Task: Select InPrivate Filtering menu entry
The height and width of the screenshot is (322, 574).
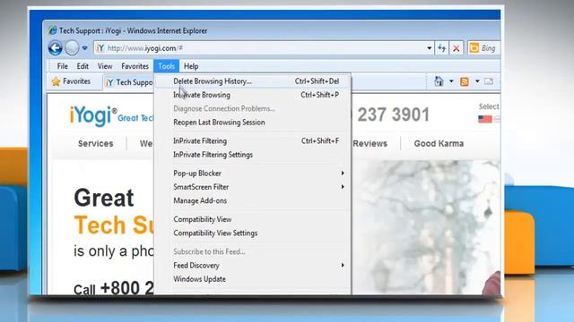Action: click(253, 141)
